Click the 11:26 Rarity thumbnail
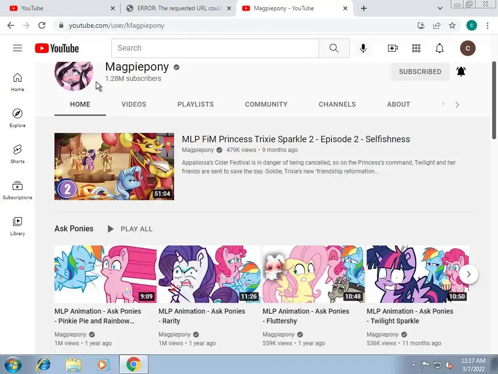The height and width of the screenshot is (374, 498). pos(209,274)
